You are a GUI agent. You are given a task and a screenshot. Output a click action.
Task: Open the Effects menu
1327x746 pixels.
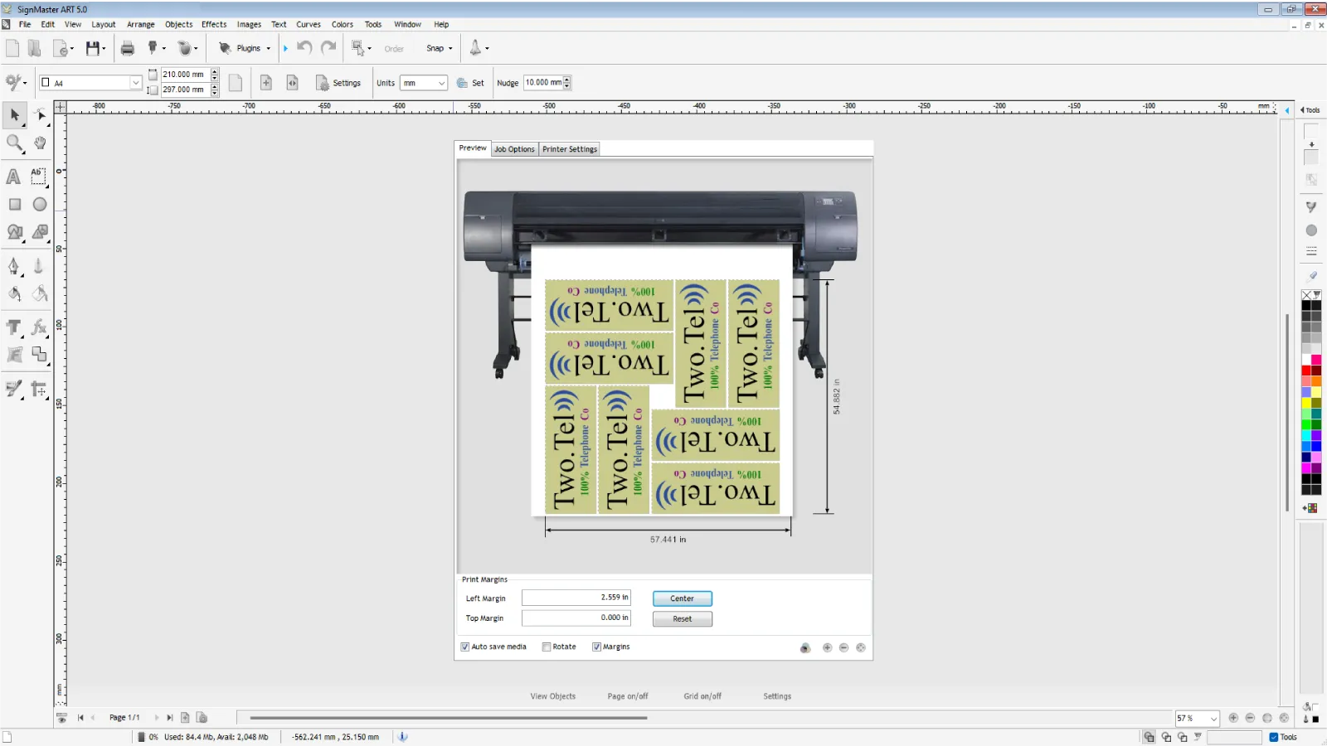click(214, 24)
